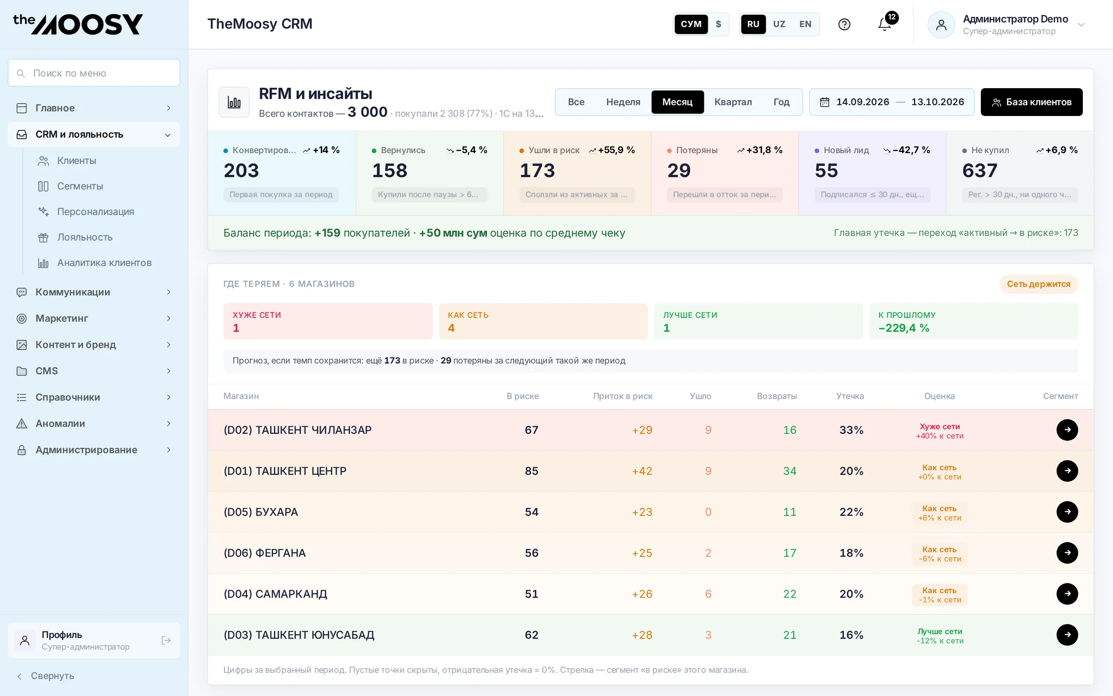
Task: Switch currency to СУМ
Action: tap(691, 24)
